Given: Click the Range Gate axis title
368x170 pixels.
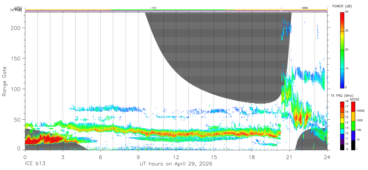Looking at the screenshot, I should point(4,82).
